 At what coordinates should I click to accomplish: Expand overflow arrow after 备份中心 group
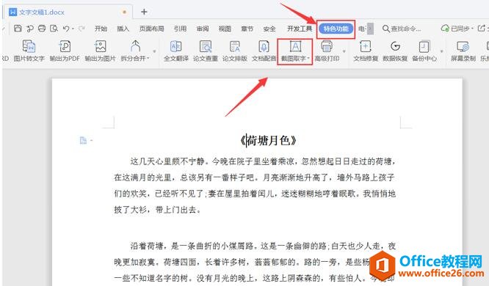(x=441, y=51)
